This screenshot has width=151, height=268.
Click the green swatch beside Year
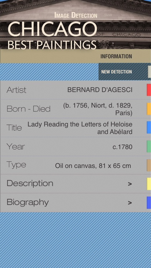coord(149,146)
